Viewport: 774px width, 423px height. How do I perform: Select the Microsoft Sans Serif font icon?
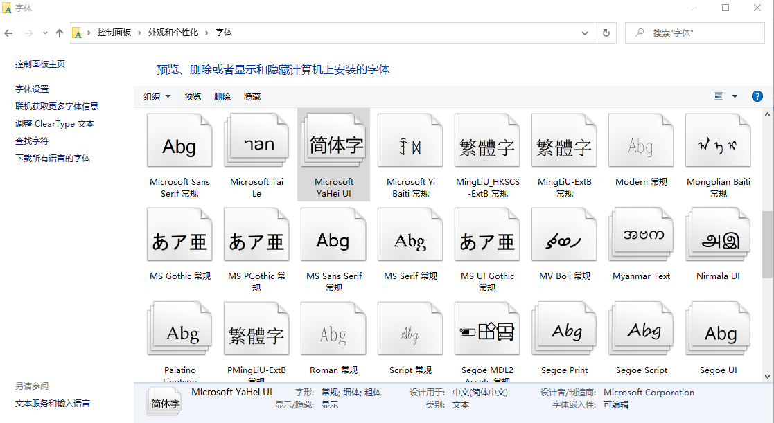point(179,140)
